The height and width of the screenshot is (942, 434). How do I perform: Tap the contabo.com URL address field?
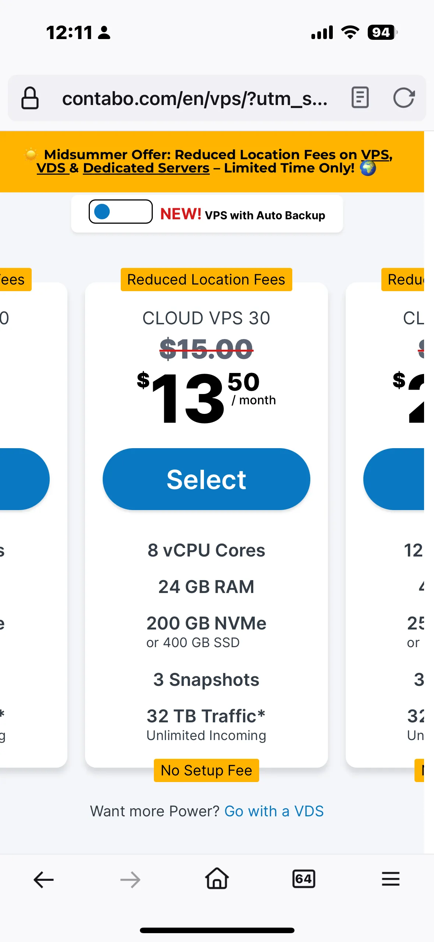coord(195,98)
